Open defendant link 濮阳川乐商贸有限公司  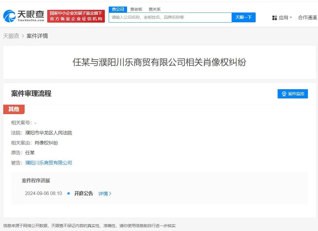click(49, 163)
